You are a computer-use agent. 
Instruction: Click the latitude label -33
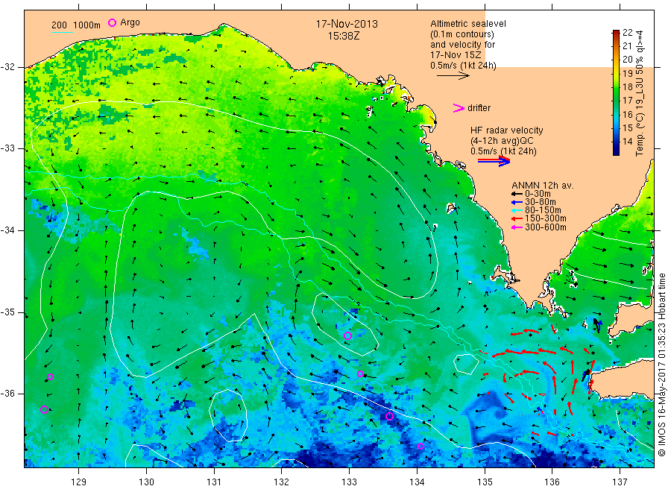[x=7, y=148]
